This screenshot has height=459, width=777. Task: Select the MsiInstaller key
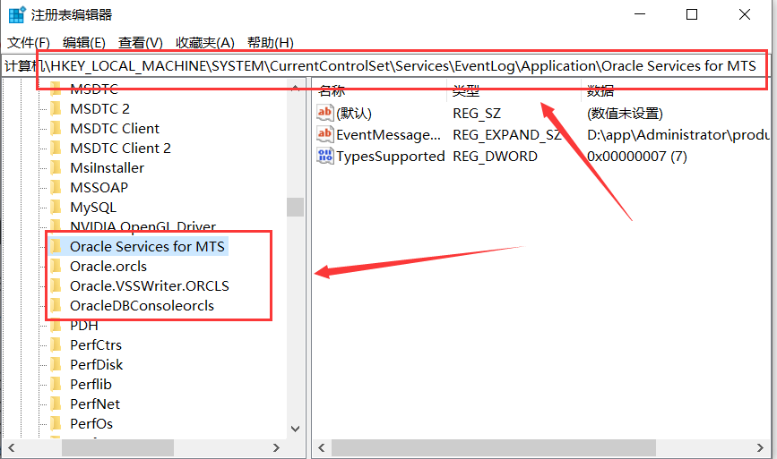[x=107, y=167]
